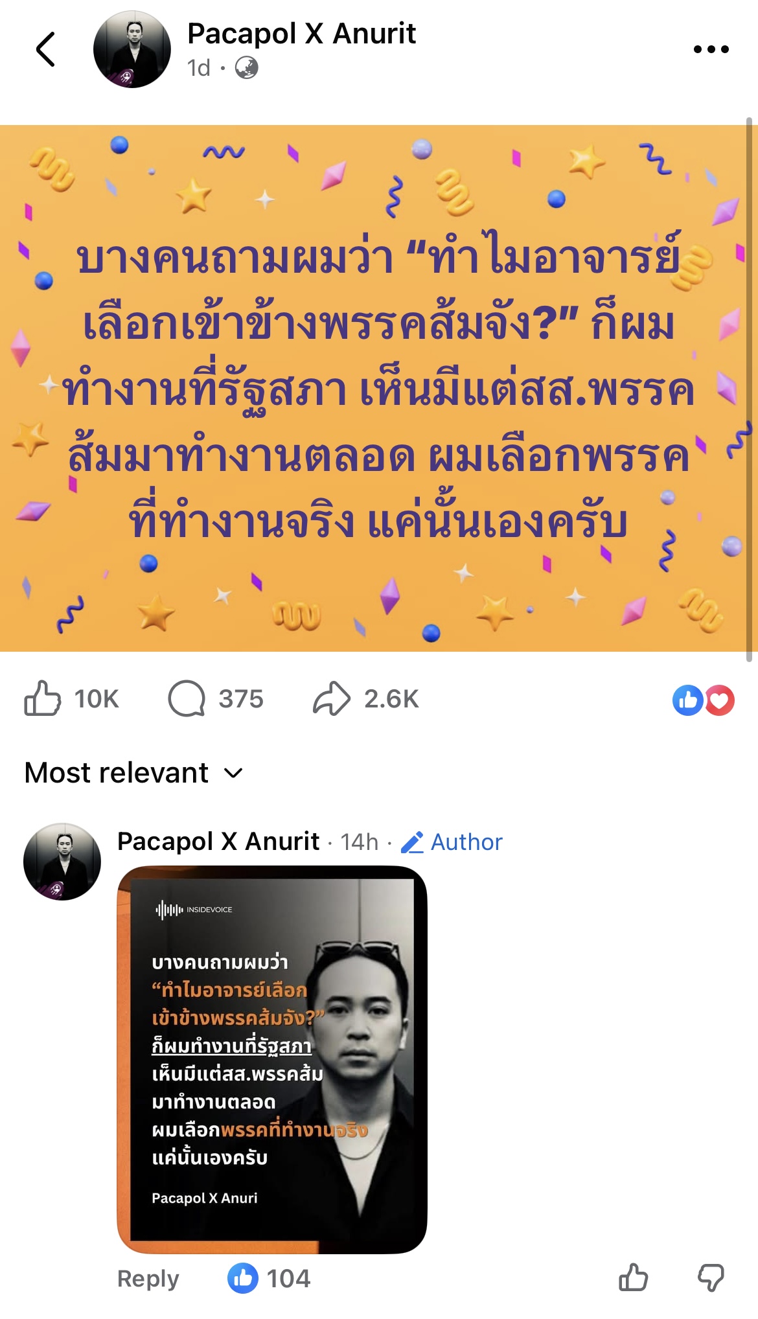Tap the chevron next to Most relevant
The image size is (758, 1319).
pyautogui.click(x=233, y=774)
